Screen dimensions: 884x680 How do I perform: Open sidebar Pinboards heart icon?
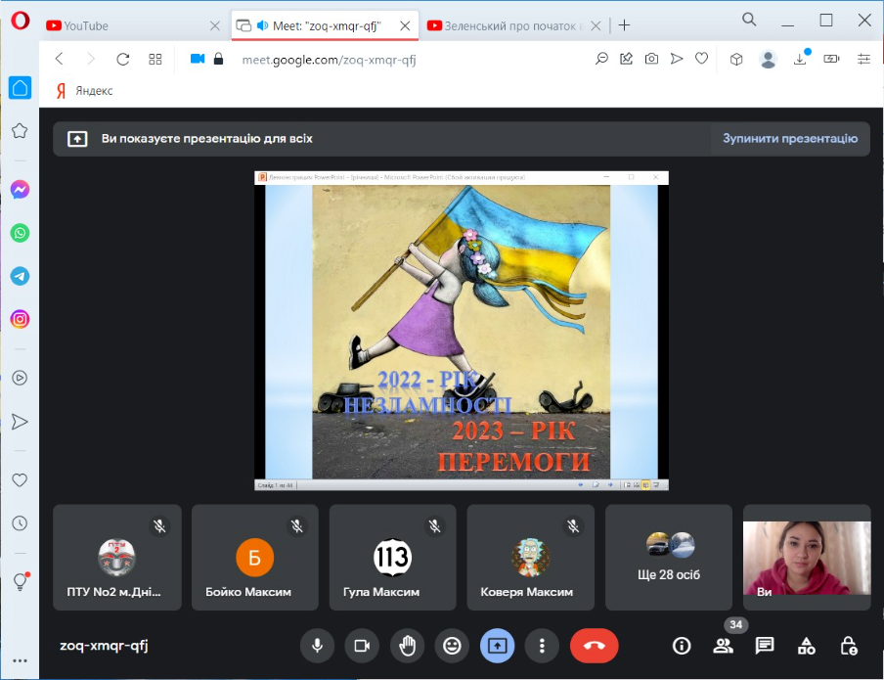click(20, 480)
